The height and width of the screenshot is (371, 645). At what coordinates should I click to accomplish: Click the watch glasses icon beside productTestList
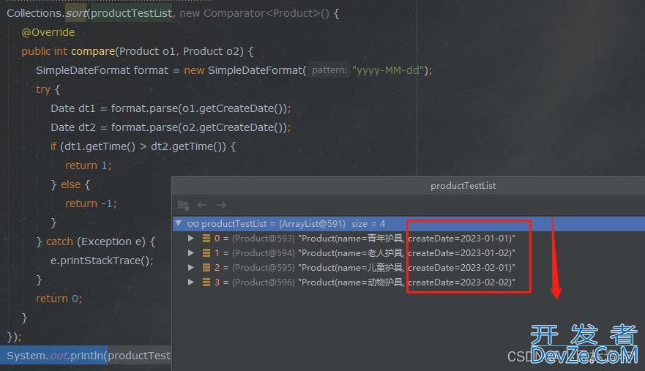click(193, 224)
